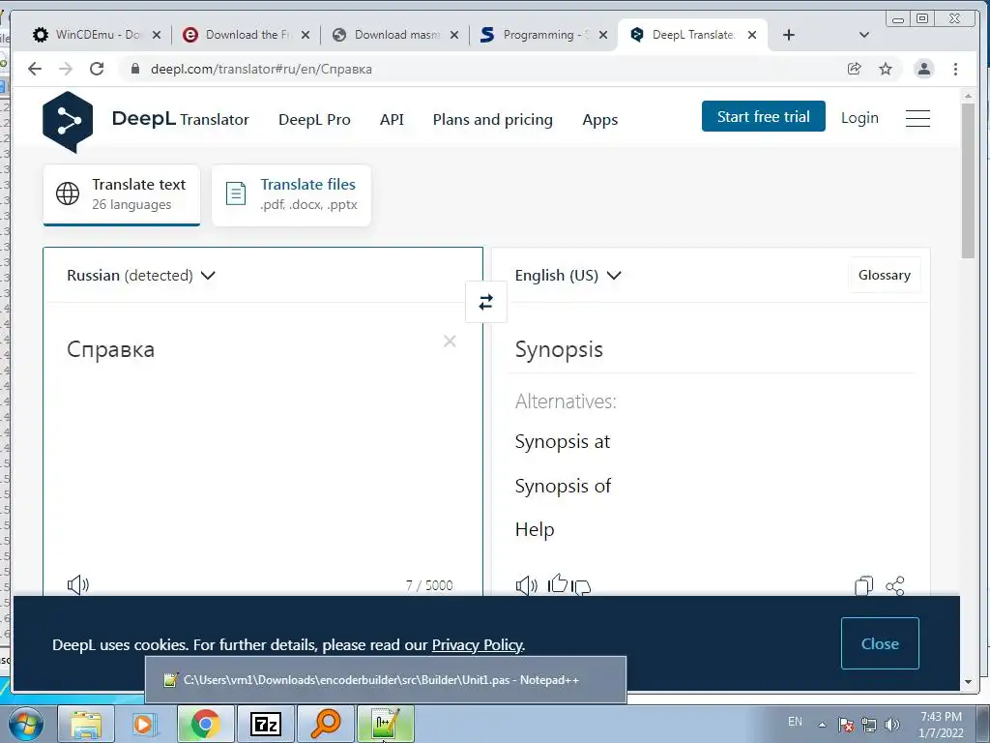Close the Programming tab
Image resolution: width=990 pixels, height=743 pixels.
pos(603,35)
